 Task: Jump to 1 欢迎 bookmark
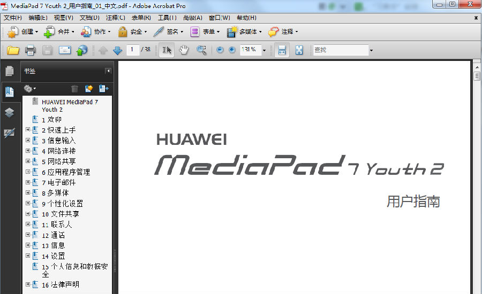pos(51,119)
